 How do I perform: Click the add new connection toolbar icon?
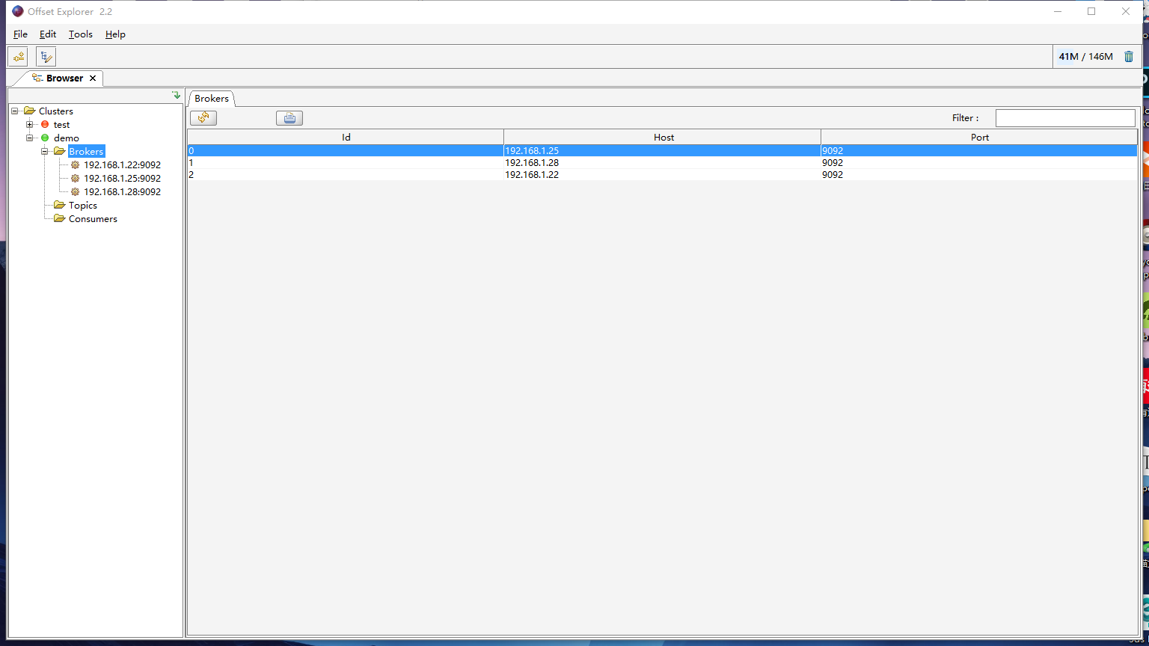point(18,57)
